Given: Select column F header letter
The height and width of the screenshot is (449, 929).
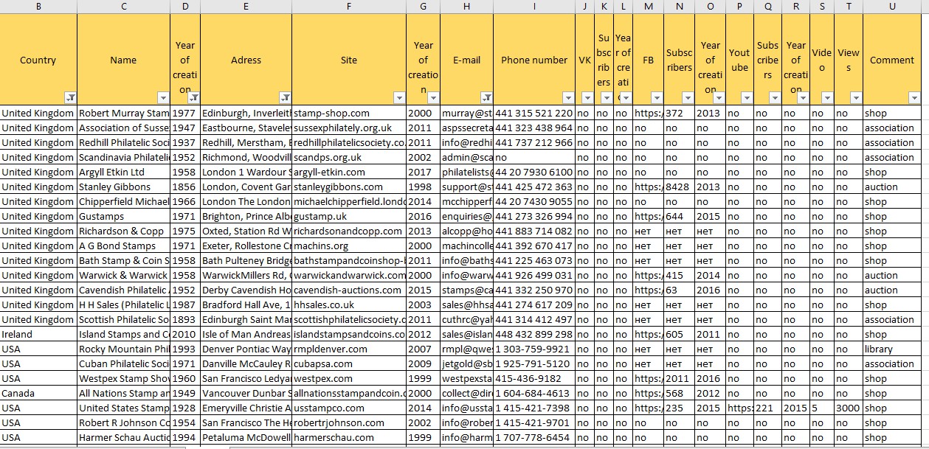Looking at the screenshot, I should [x=349, y=7].
